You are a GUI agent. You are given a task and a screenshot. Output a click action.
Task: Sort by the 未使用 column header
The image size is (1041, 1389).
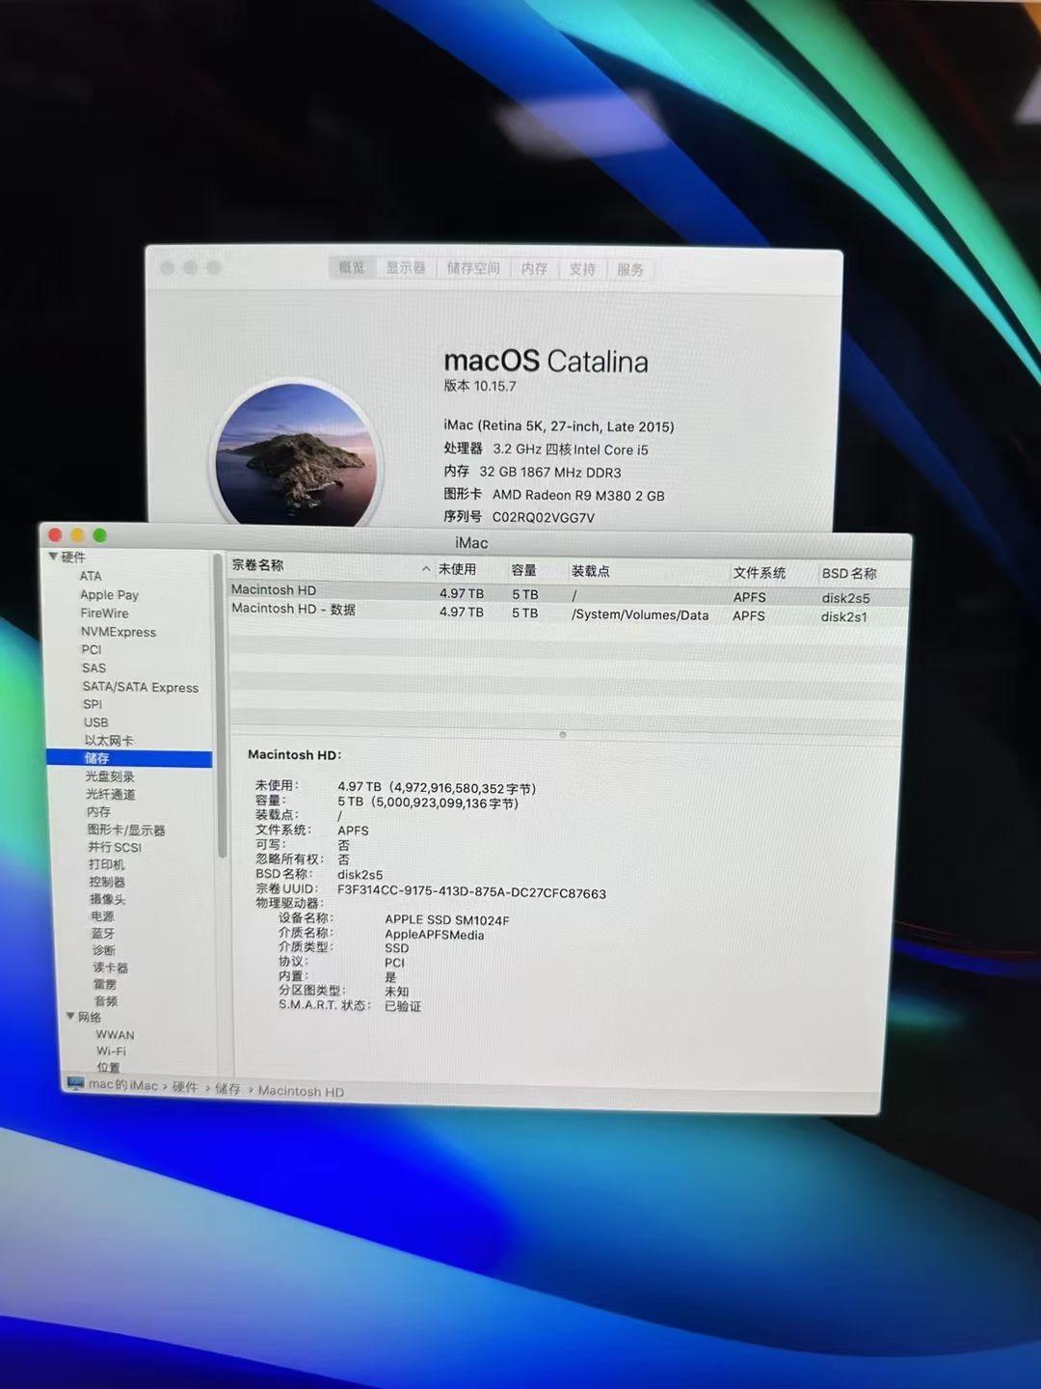[x=457, y=569]
